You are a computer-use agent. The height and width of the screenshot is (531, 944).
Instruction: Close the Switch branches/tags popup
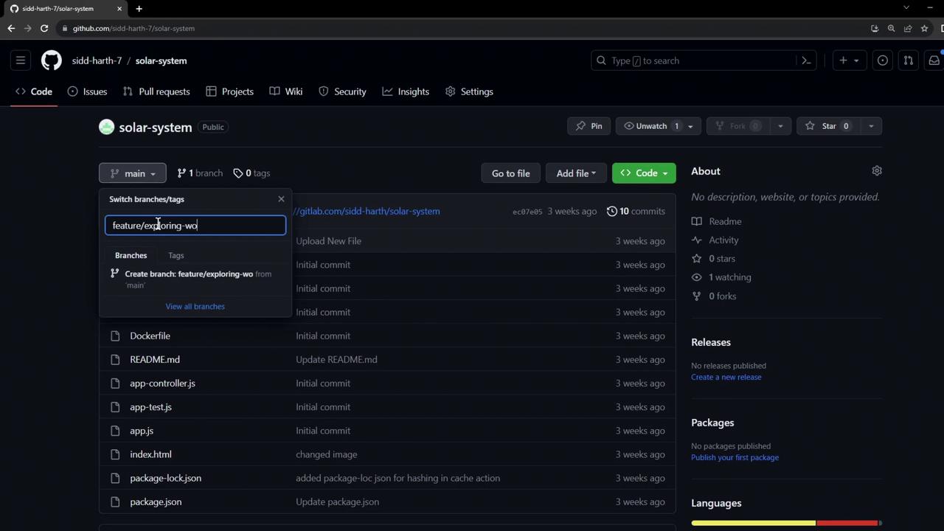coord(281,199)
